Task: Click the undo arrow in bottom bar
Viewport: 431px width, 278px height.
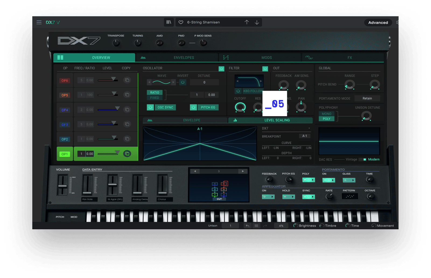Action: coord(247,226)
